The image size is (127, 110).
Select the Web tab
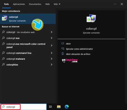(47, 4)
